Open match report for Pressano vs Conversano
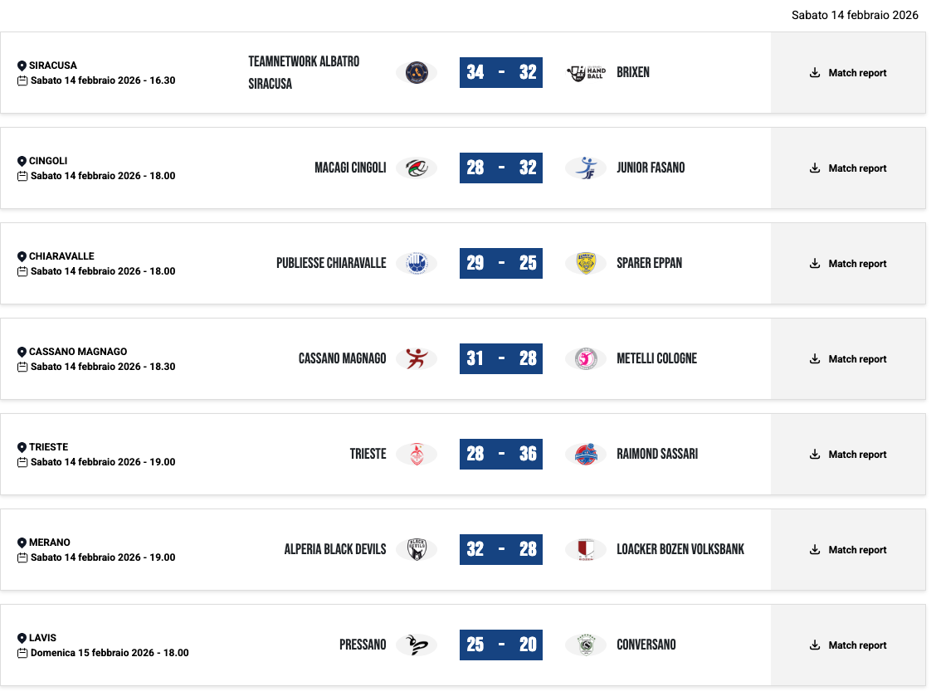 (x=848, y=645)
